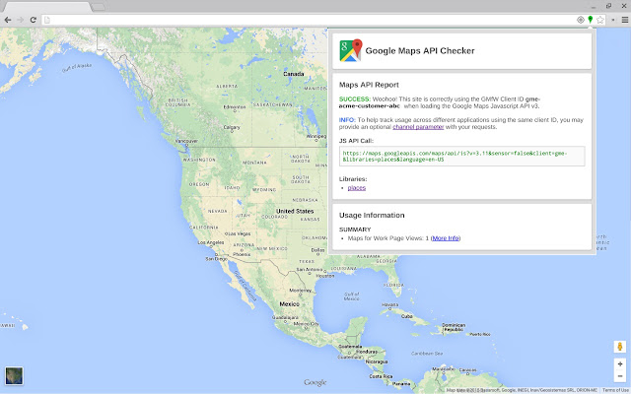Click the Usage Information heading
Image resolution: width=631 pixels, height=394 pixels.
[x=372, y=215]
